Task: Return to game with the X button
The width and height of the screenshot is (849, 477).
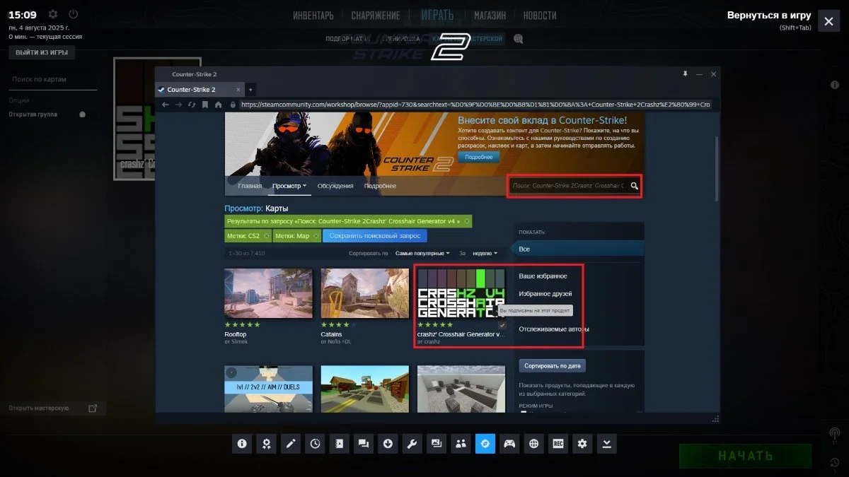Action: click(828, 21)
